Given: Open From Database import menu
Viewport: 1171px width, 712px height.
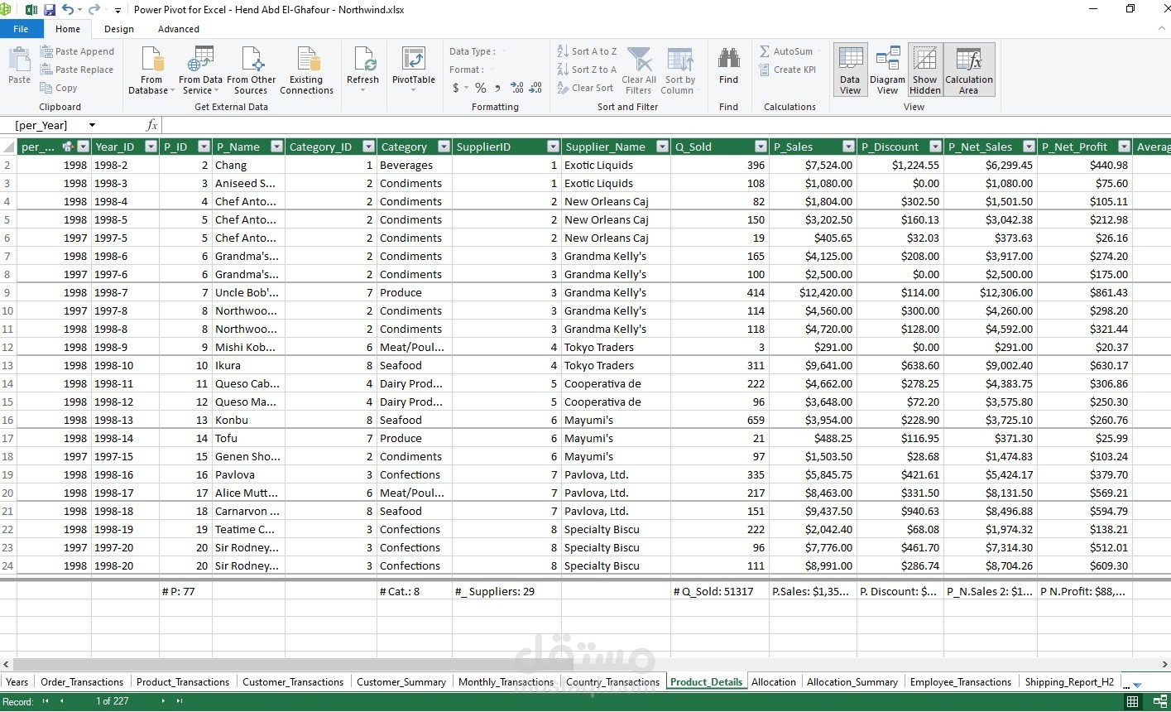Looking at the screenshot, I should click(151, 70).
